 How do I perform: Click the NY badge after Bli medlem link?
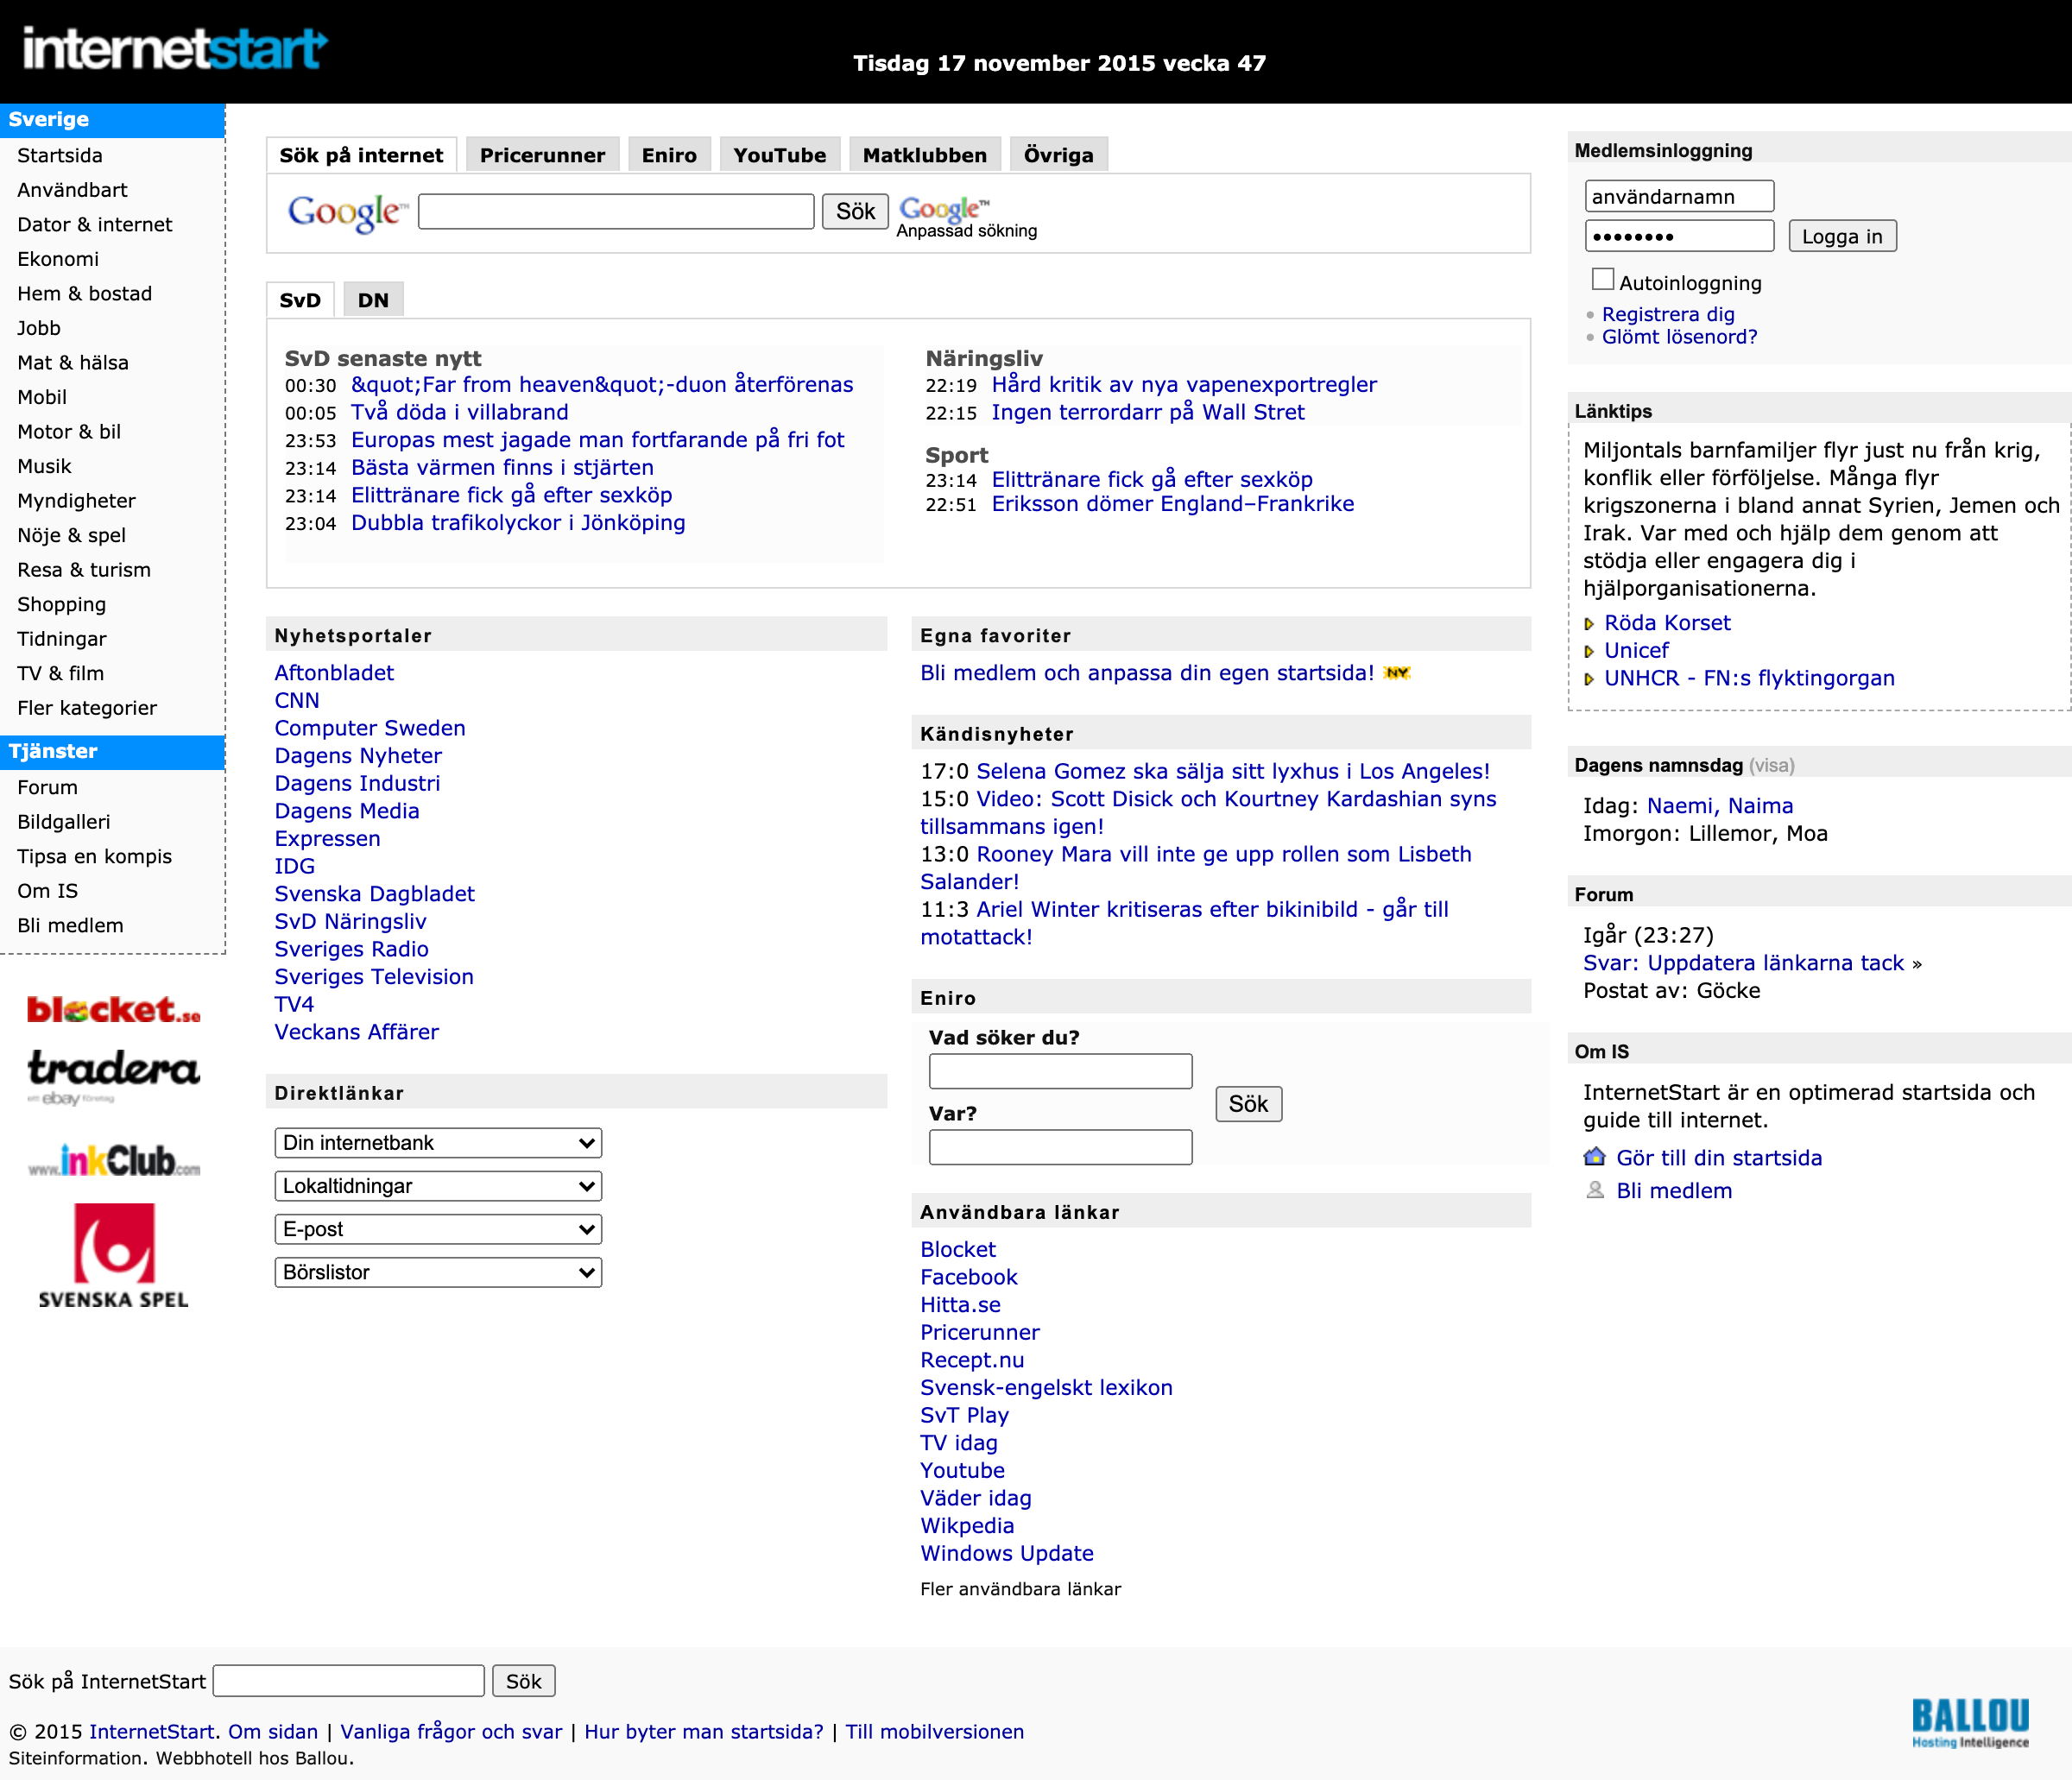click(x=1397, y=673)
